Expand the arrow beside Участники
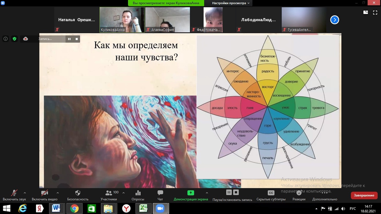Viewport: 381px width, 214px height. click(124, 193)
